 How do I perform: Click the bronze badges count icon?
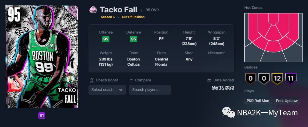click(250, 78)
